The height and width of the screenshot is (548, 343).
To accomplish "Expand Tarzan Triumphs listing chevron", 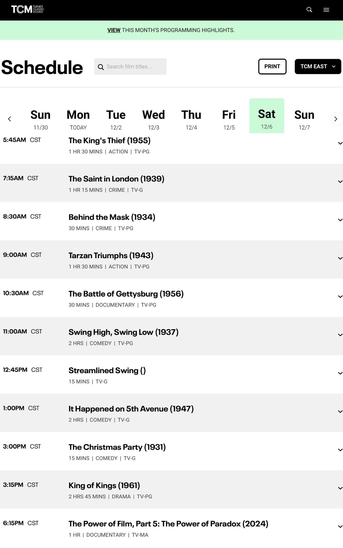I will (x=340, y=258).
